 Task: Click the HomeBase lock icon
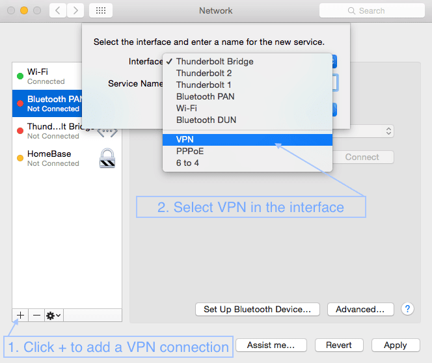[x=107, y=158]
